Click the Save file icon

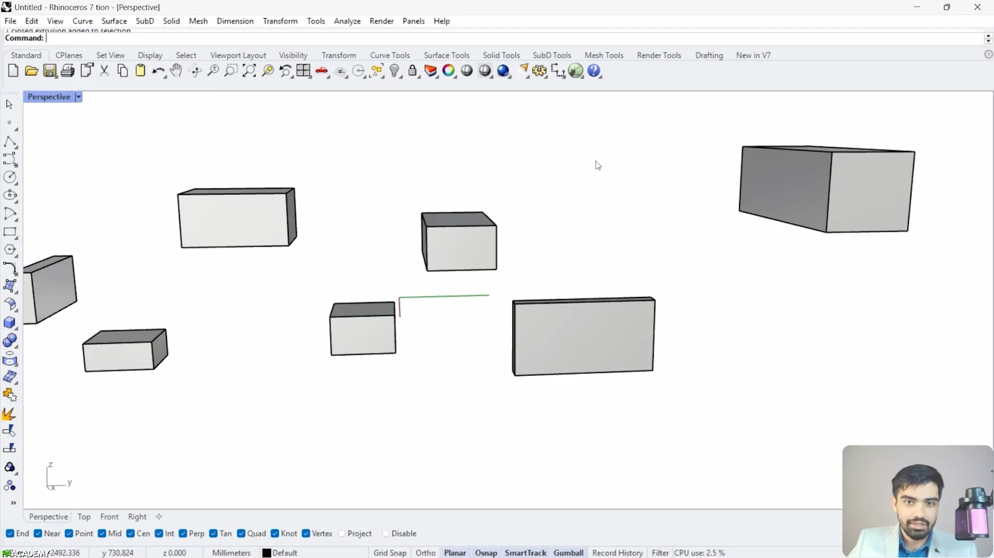click(50, 71)
